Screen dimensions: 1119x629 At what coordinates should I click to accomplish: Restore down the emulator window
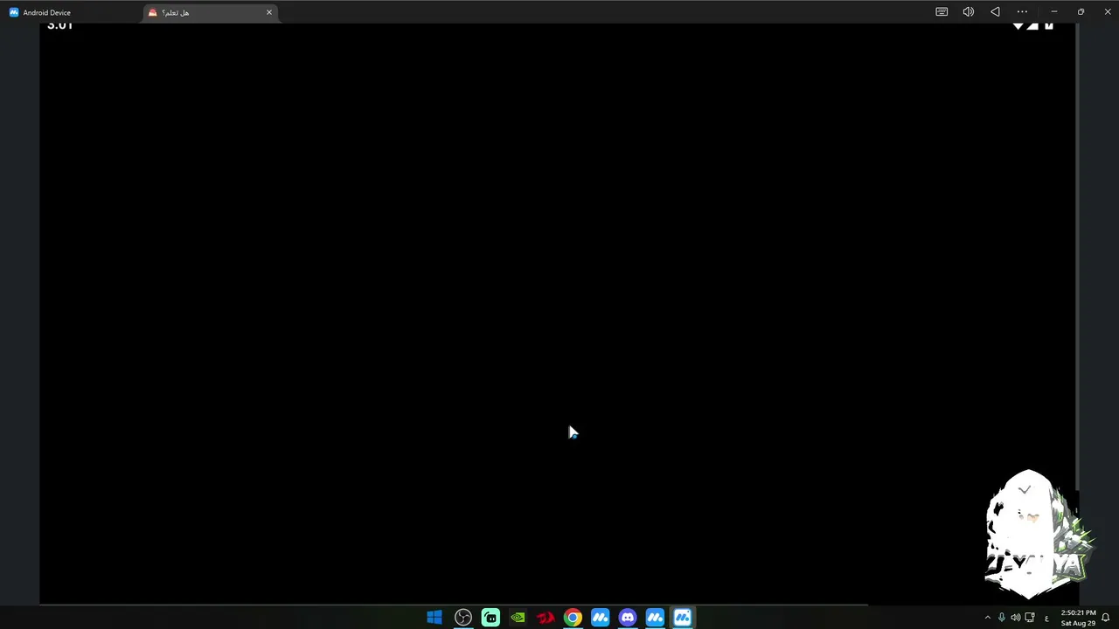1081,12
